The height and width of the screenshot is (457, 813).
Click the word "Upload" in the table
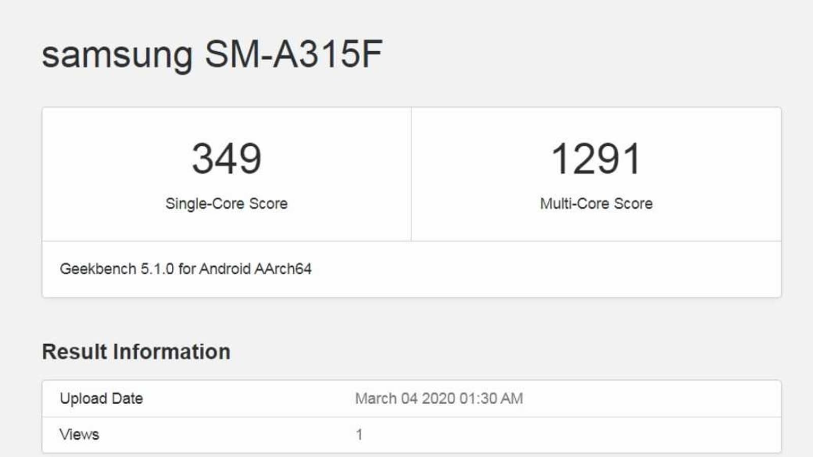tap(83, 399)
